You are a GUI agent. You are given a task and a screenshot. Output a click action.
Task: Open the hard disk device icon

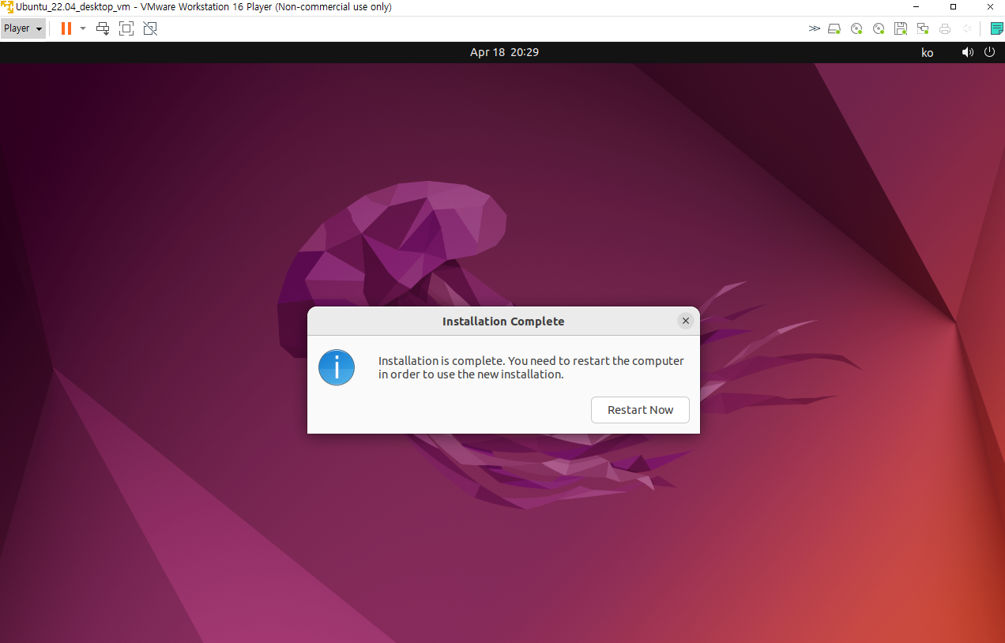click(x=834, y=29)
